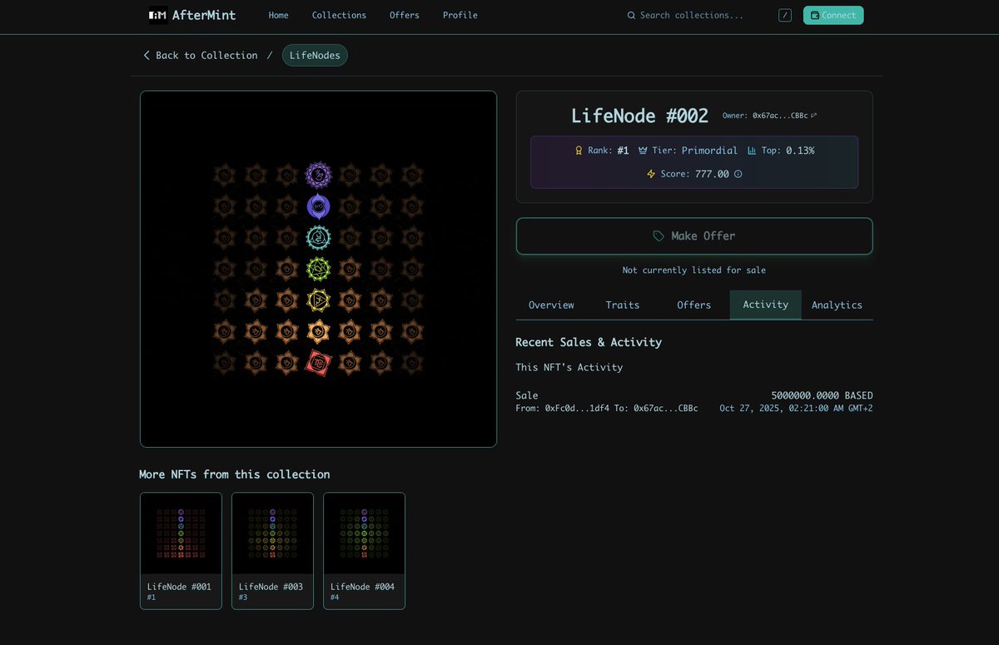Viewport: 999px width, 645px height.
Task: Click the orange sacral chakra symbol
Action: click(x=318, y=332)
